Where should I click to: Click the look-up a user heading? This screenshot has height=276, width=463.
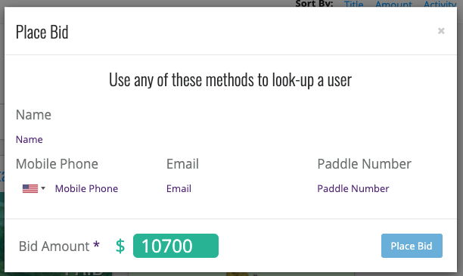(230, 79)
